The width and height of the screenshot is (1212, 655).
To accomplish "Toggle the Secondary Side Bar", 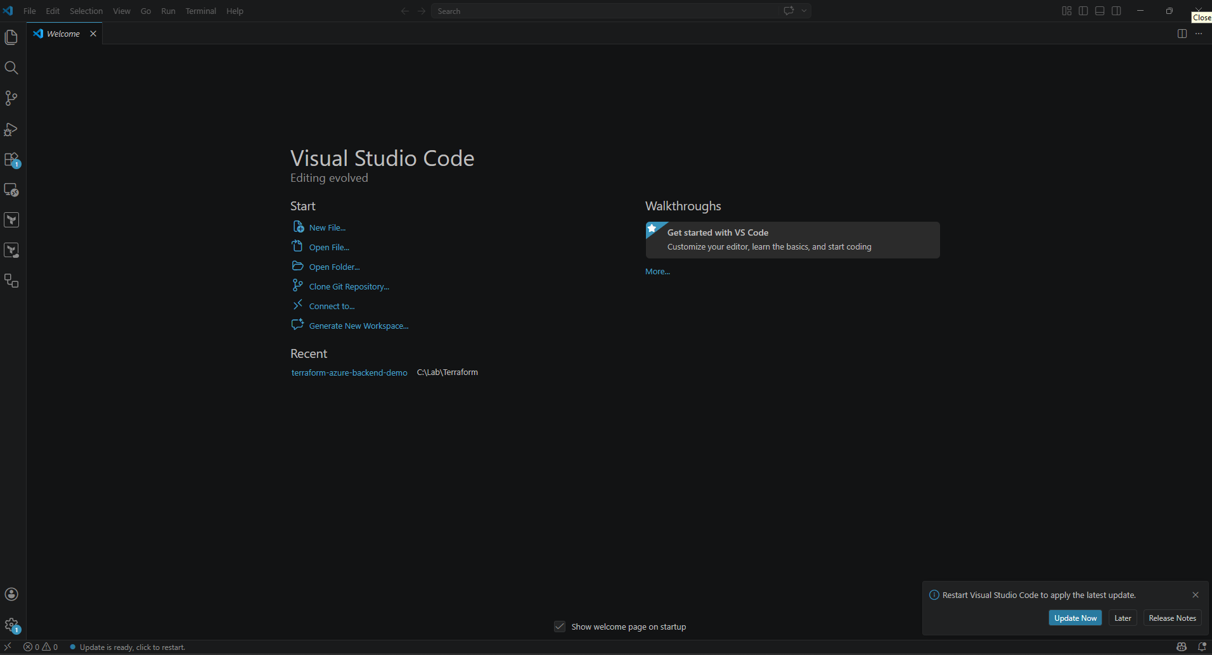I will (x=1116, y=11).
